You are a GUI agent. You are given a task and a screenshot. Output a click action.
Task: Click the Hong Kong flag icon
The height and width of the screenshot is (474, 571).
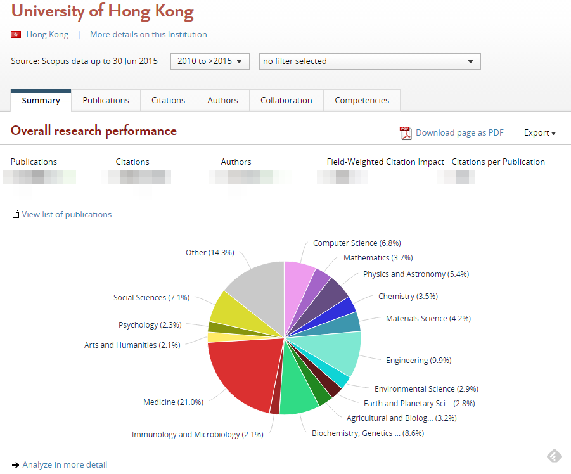[16, 35]
